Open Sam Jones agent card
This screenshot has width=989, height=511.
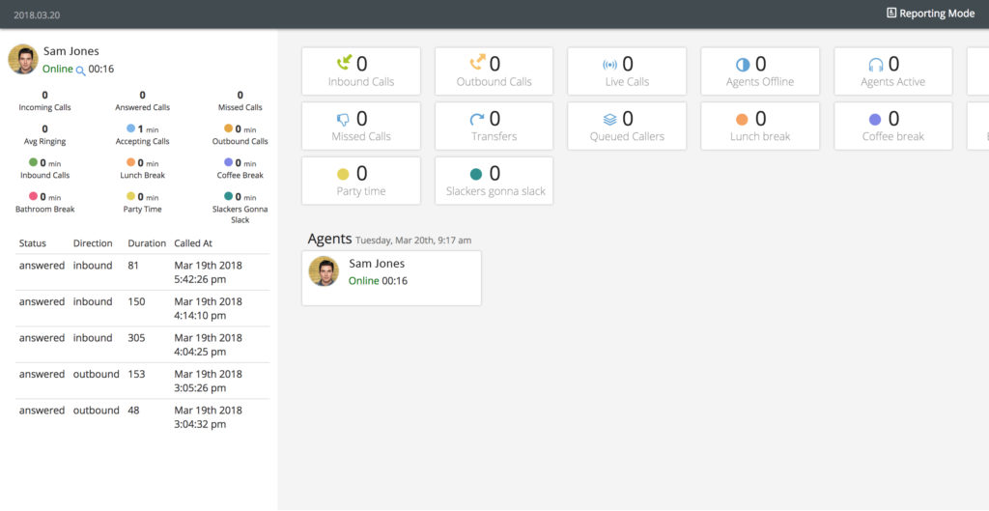(391, 278)
